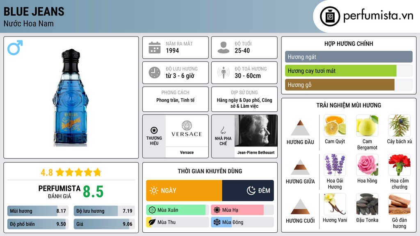Click the person icon next to Độ tuổi
This screenshot has width=420, height=236.
click(x=223, y=48)
